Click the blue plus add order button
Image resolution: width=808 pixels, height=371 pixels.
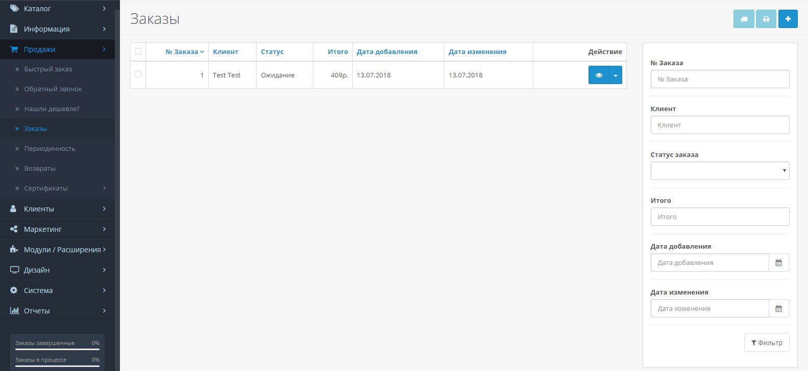click(788, 19)
